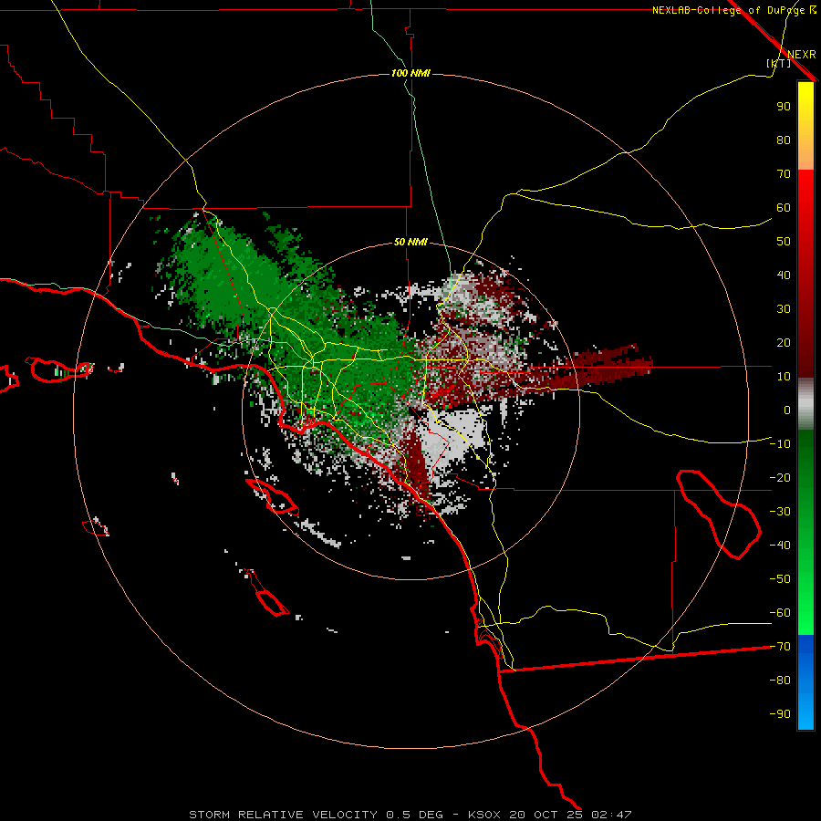This screenshot has height=821, width=821.
Task: Click the 100 NMI range ring label
Action: pyautogui.click(x=410, y=73)
